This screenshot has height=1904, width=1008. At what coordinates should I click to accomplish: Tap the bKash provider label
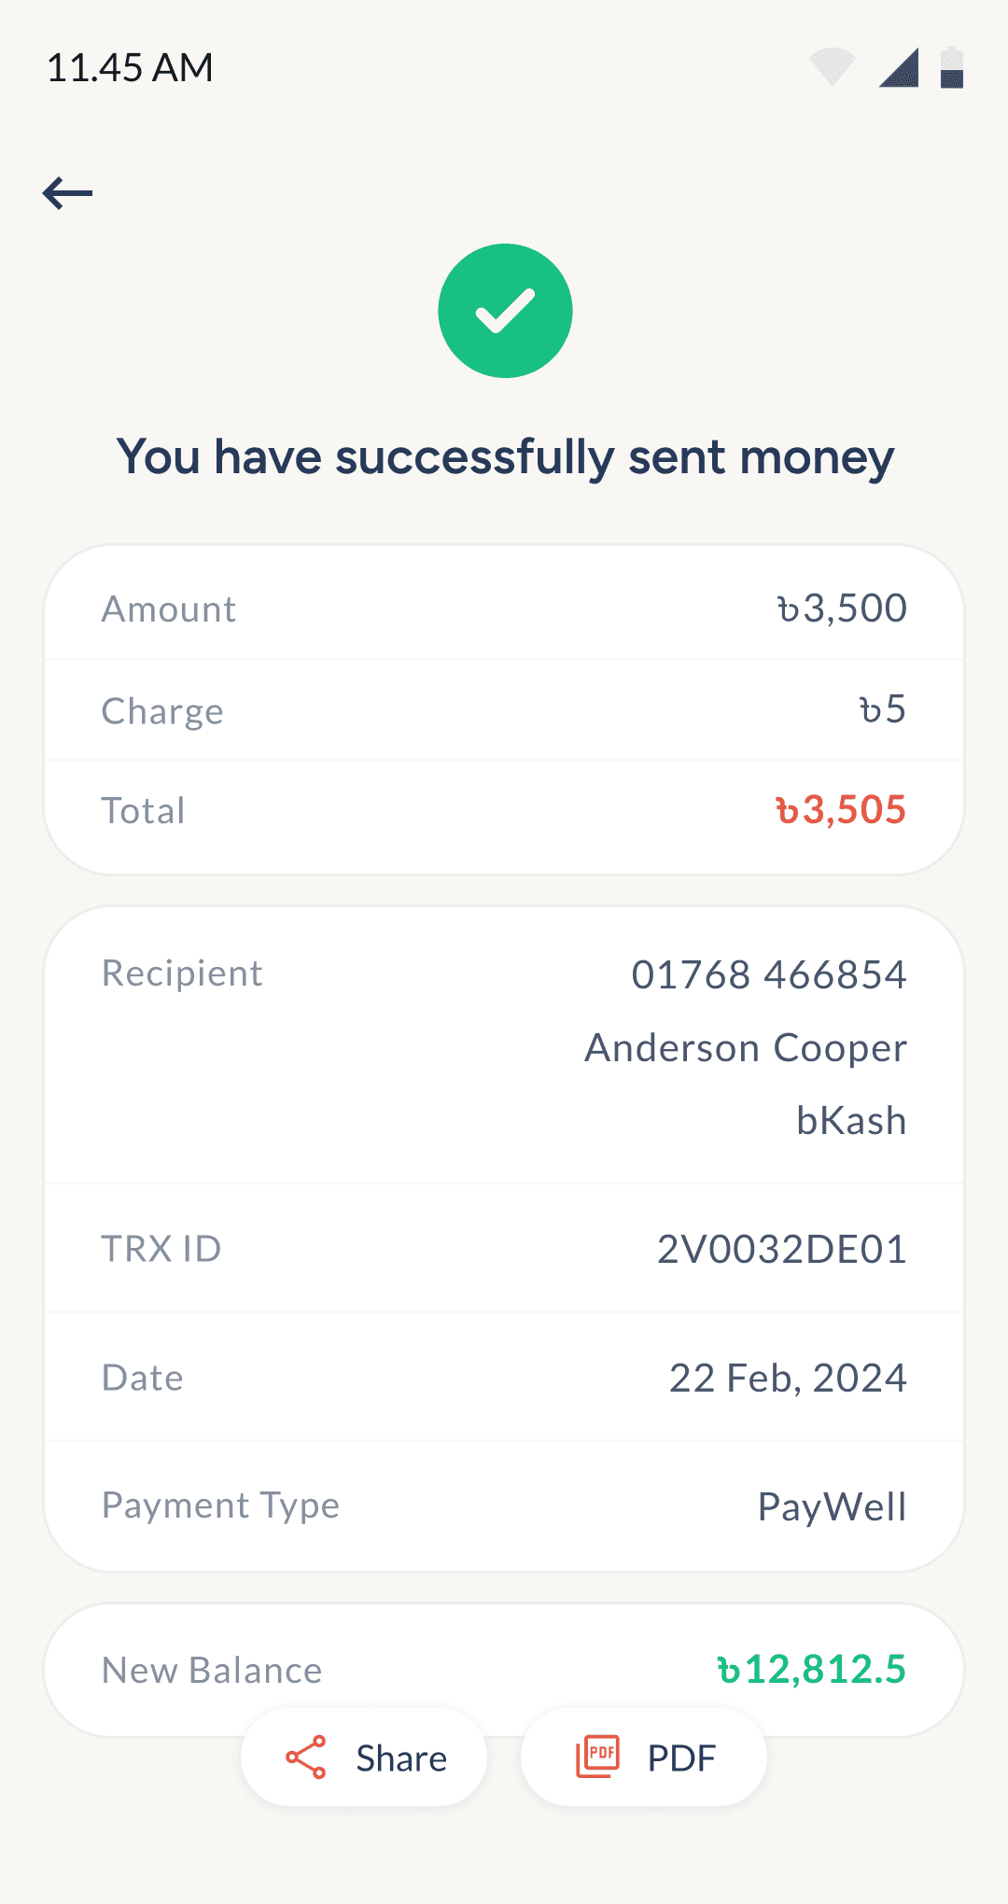coord(851,1120)
